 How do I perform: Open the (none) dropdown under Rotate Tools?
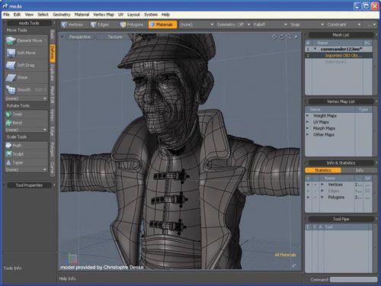pos(27,130)
